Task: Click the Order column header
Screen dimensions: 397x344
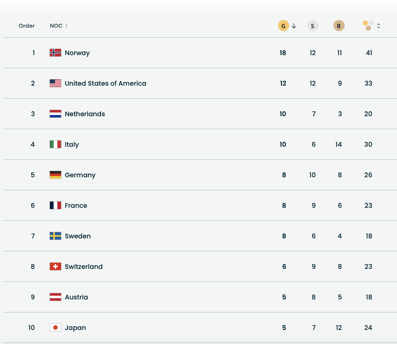Action: click(x=27, y=26)
